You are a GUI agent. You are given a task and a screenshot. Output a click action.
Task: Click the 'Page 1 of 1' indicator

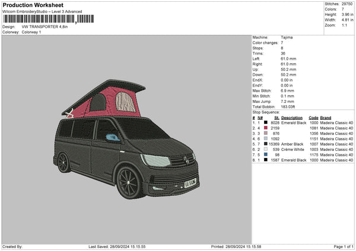(344, 246)
